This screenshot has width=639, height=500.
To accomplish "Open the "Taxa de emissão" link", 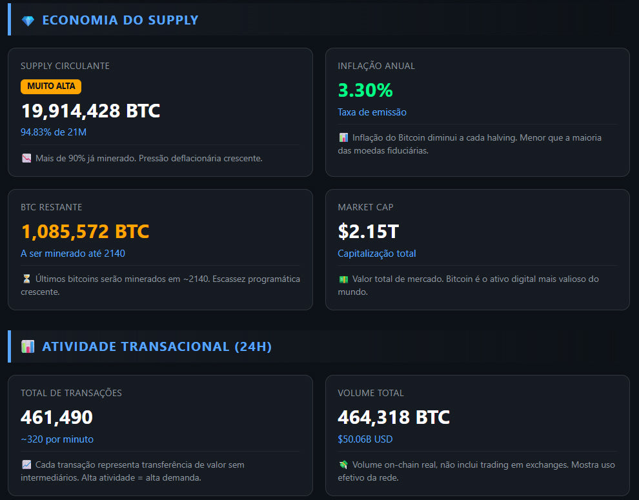I will [x=372, y=112].
